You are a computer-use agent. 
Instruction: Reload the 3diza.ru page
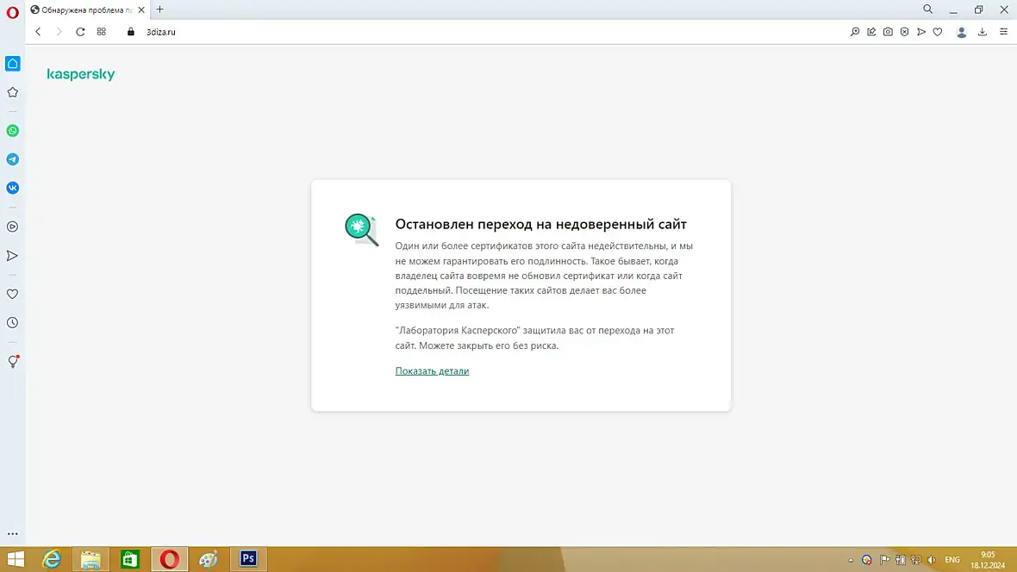pyautogui.click(x=80, y=32)
